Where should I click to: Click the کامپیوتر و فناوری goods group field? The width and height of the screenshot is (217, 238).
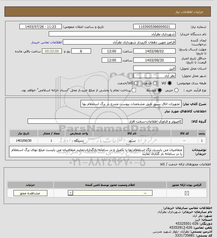click(x=105, y=121)
